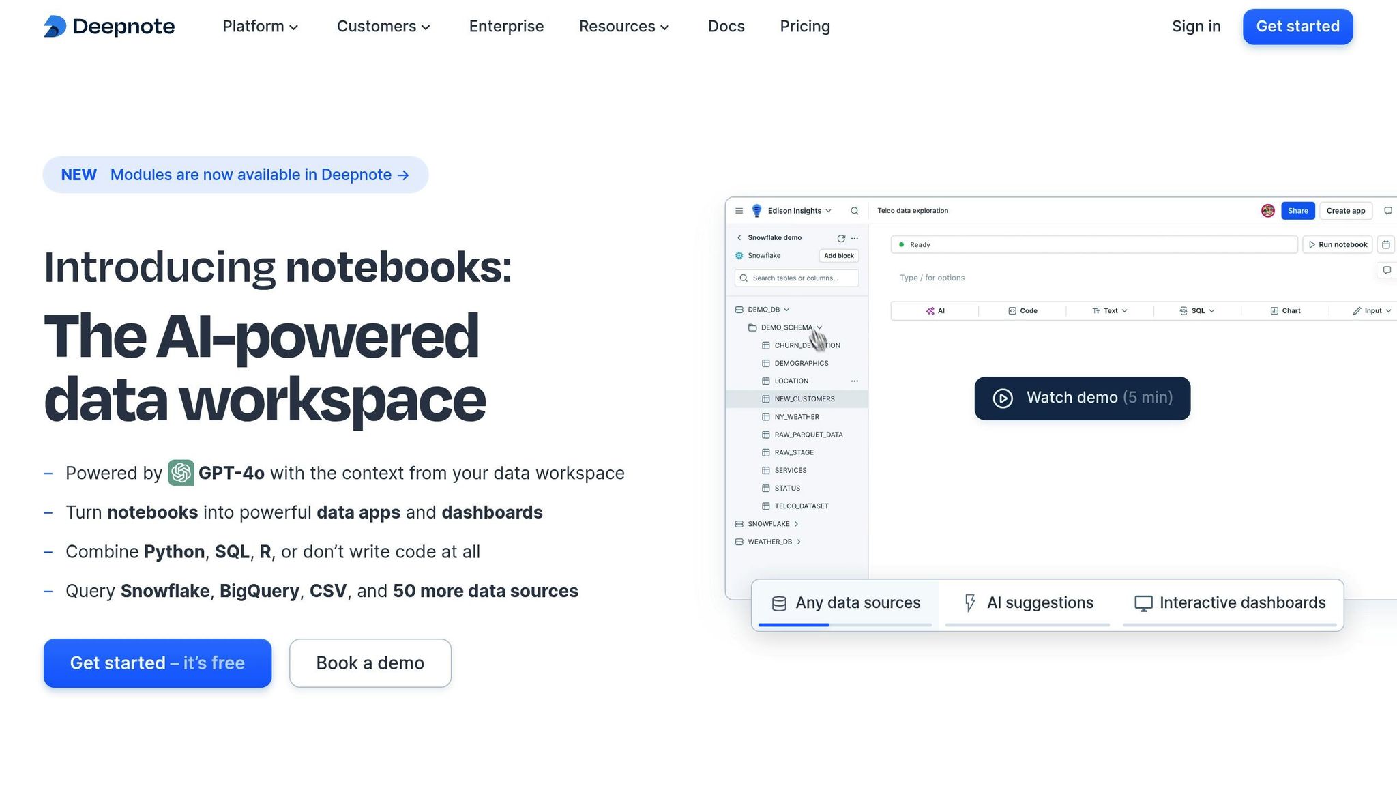Select the Any data sources tab
Image resolution: width=1397 pixels, height=786 pixels.
846,603
